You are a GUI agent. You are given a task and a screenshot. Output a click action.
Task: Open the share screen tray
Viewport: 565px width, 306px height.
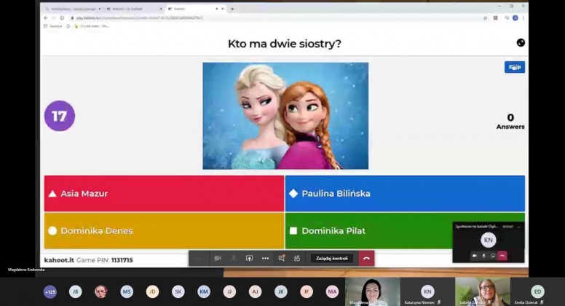click(249, 258)
